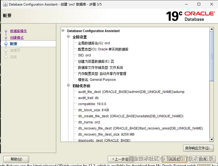
Task: Select the 模板名: General Purpose row
Action: tap(97, 80)
